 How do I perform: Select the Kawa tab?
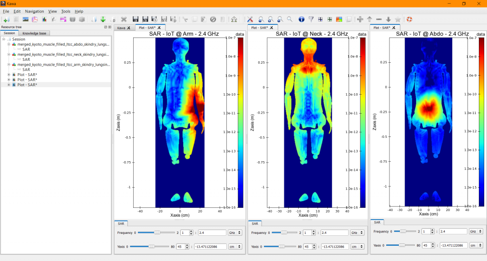pos(121,28)
